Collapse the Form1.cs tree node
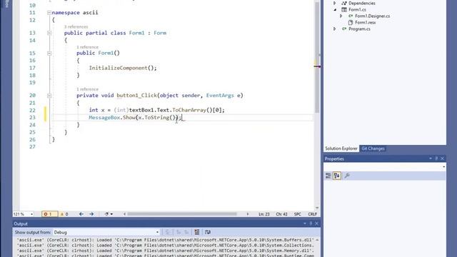This screenshot has width=457, height=257. point(335,9)
